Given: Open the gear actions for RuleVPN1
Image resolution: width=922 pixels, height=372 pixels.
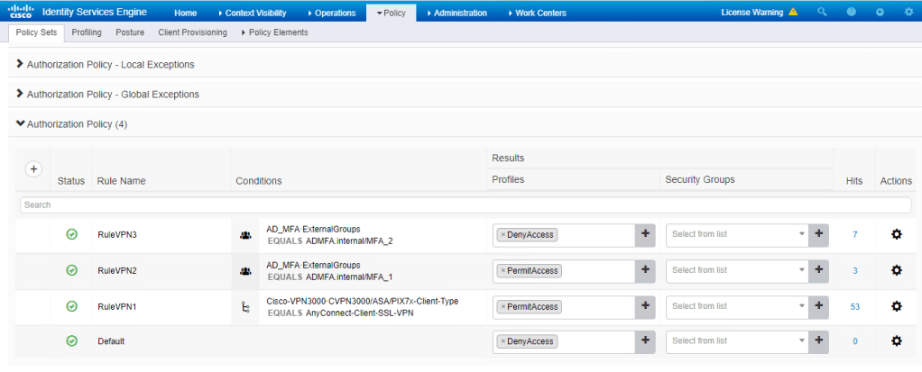Looking at the screenshot, I should pos(896,306).
